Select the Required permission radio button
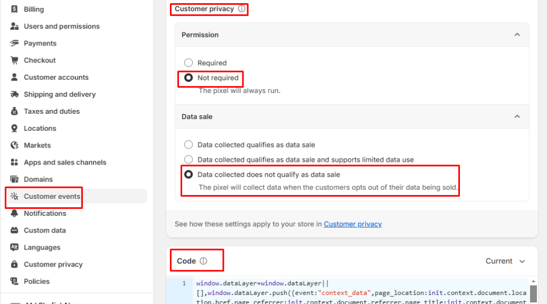The image size is (547, 304). [x=189, y=63]
